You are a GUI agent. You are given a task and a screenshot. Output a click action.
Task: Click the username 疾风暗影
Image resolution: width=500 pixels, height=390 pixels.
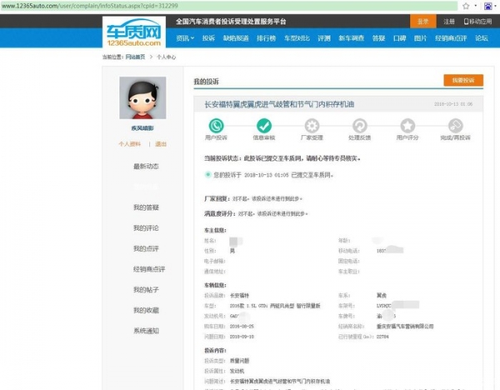coord(142,128)
